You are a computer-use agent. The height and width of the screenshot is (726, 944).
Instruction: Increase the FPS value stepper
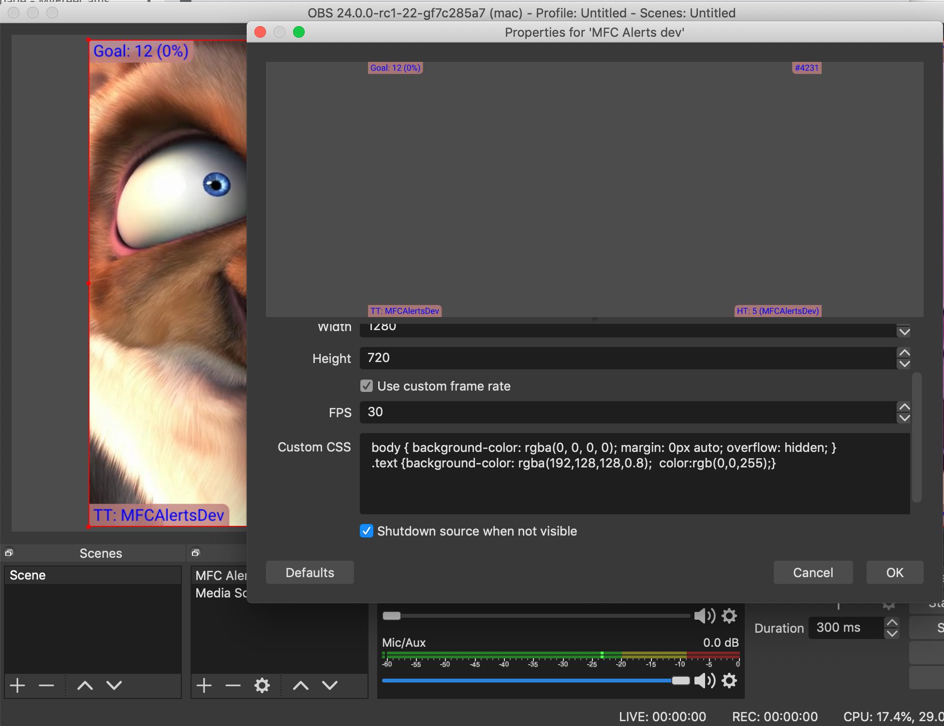(904, 407)
